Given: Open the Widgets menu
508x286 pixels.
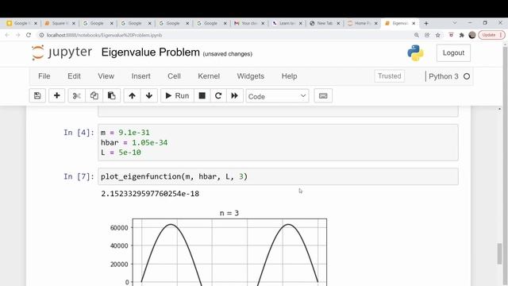Looking at the screenshot, I should 251,76.
